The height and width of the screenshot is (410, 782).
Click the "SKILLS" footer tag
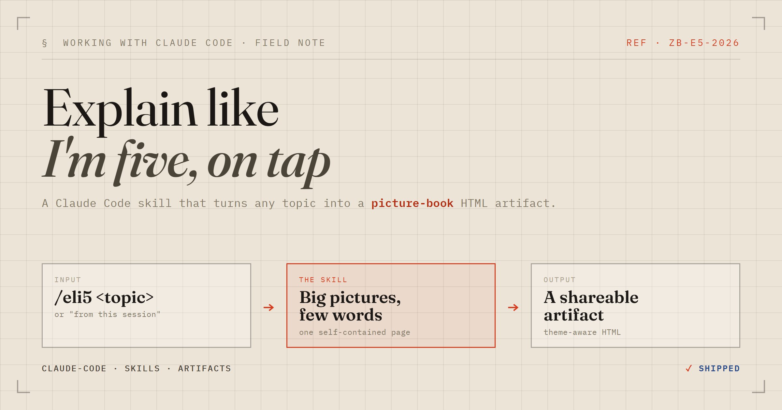click(142, 368)
